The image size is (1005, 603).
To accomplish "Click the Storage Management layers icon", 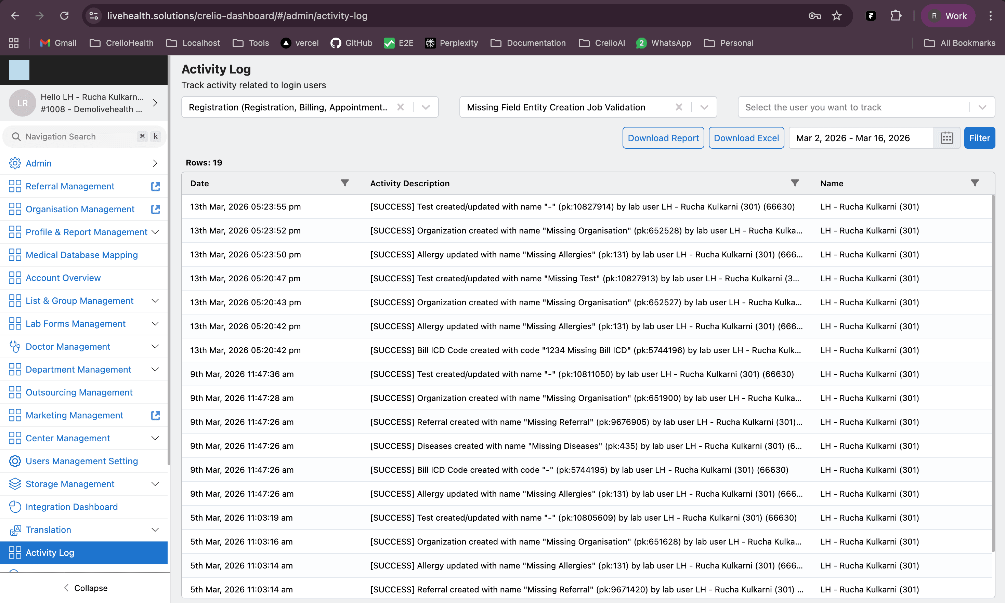I will [x=15, y=484].
